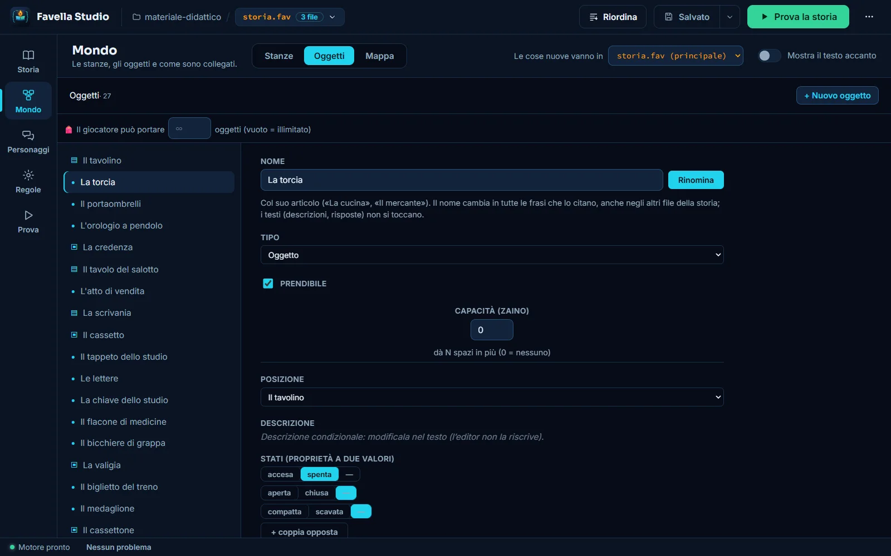The image size is (891, 556).
Task: Open the Tipo dropdown showing Oggetto
Action: pyautogui.click(x=492, y=255)
